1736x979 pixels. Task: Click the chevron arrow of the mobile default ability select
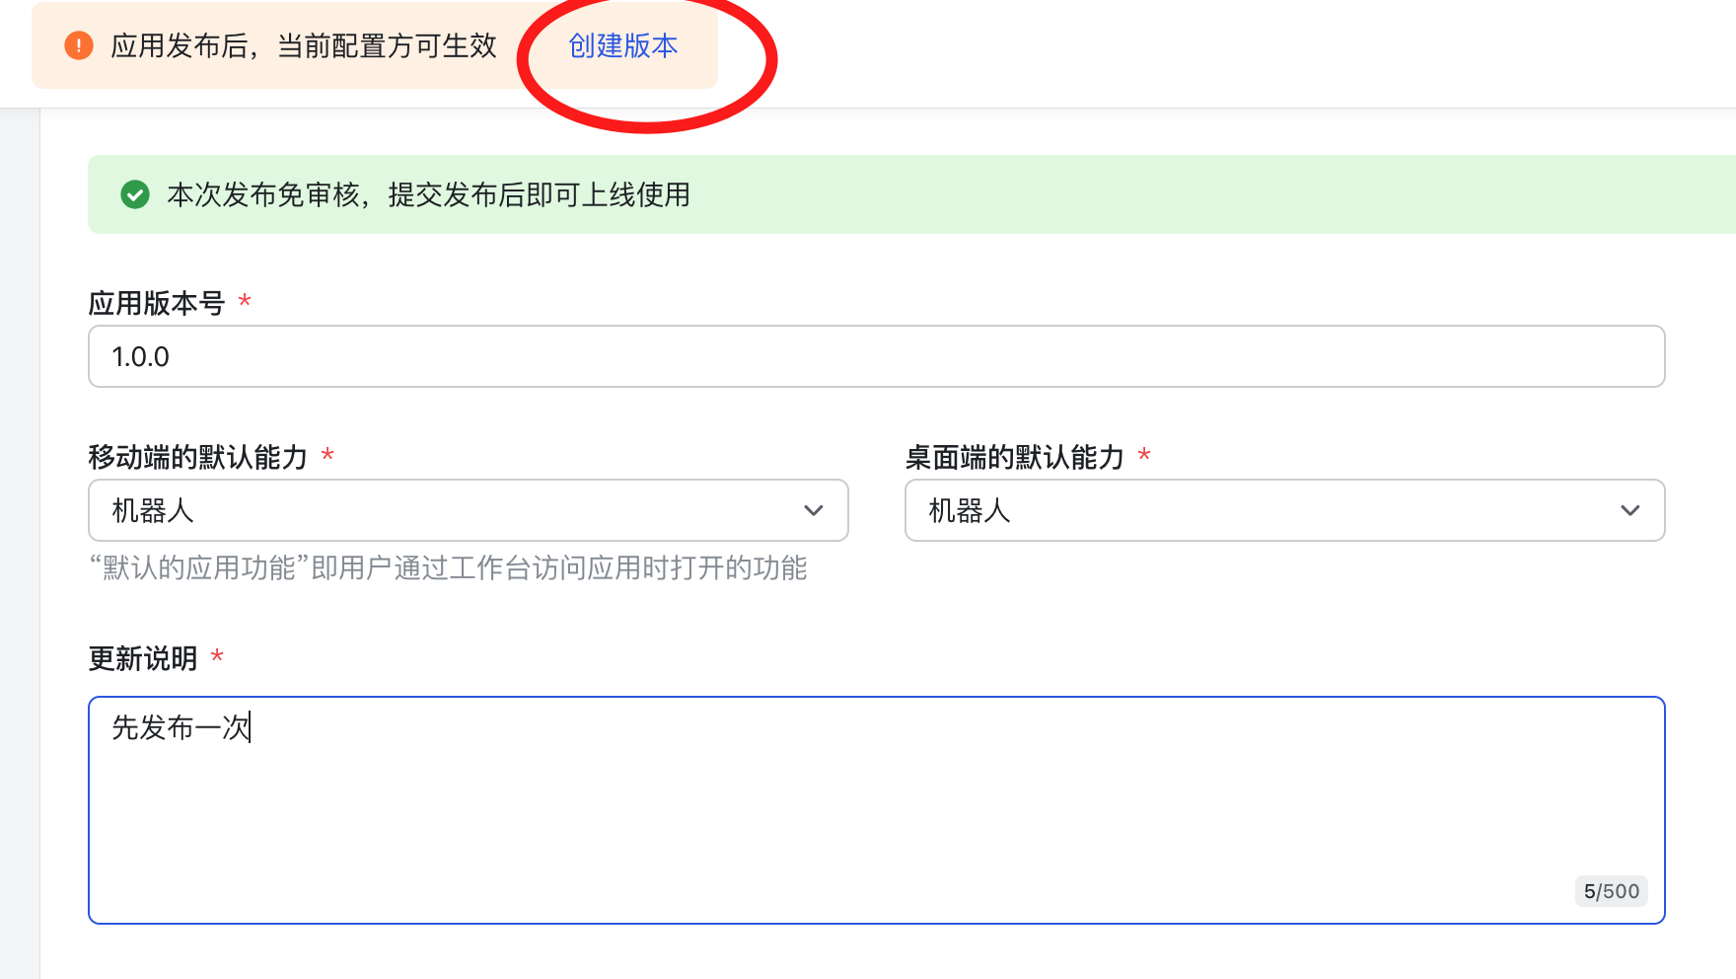[813, 510]
